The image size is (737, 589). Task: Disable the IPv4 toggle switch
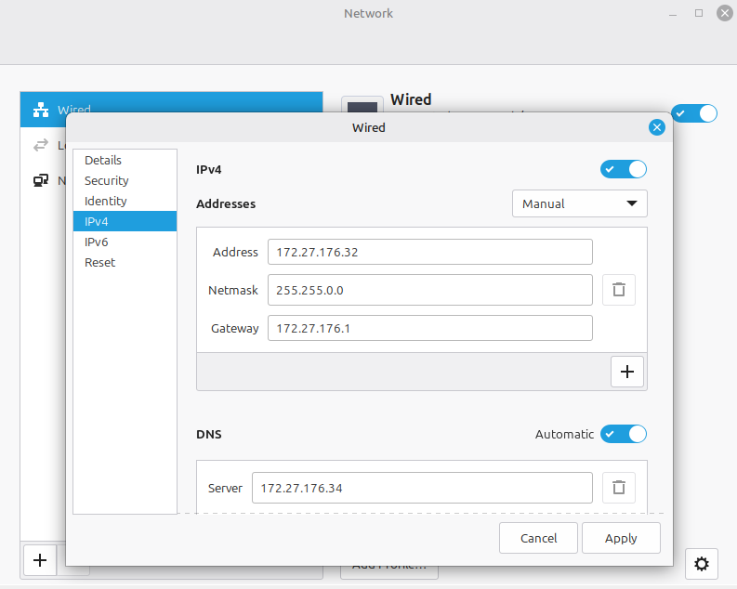624,169
